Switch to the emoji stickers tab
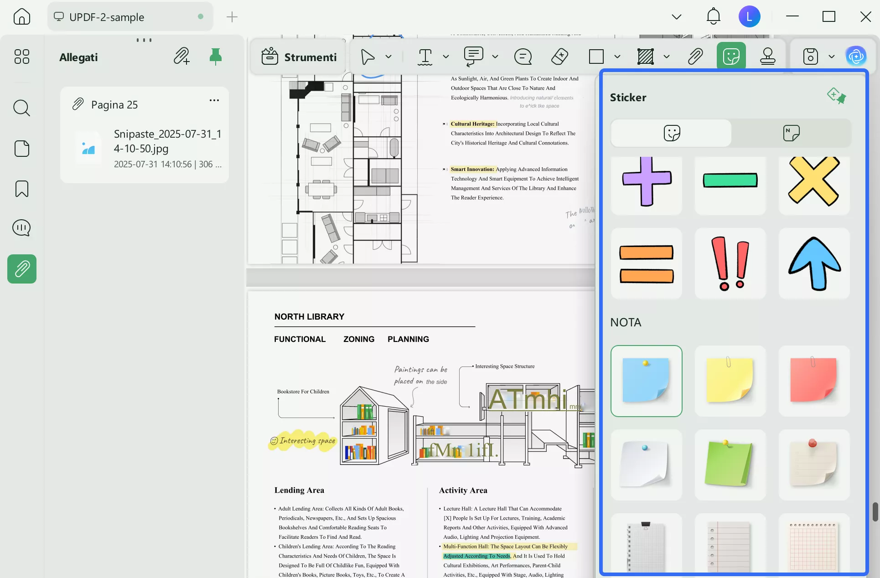This screenshot has width=880, height=578. tap(672, 133)
